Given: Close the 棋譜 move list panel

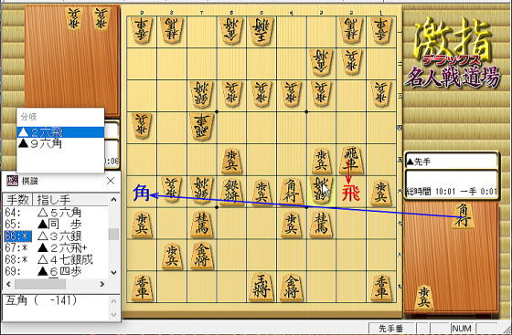Looking at the screenshot, I should (111, 181).
